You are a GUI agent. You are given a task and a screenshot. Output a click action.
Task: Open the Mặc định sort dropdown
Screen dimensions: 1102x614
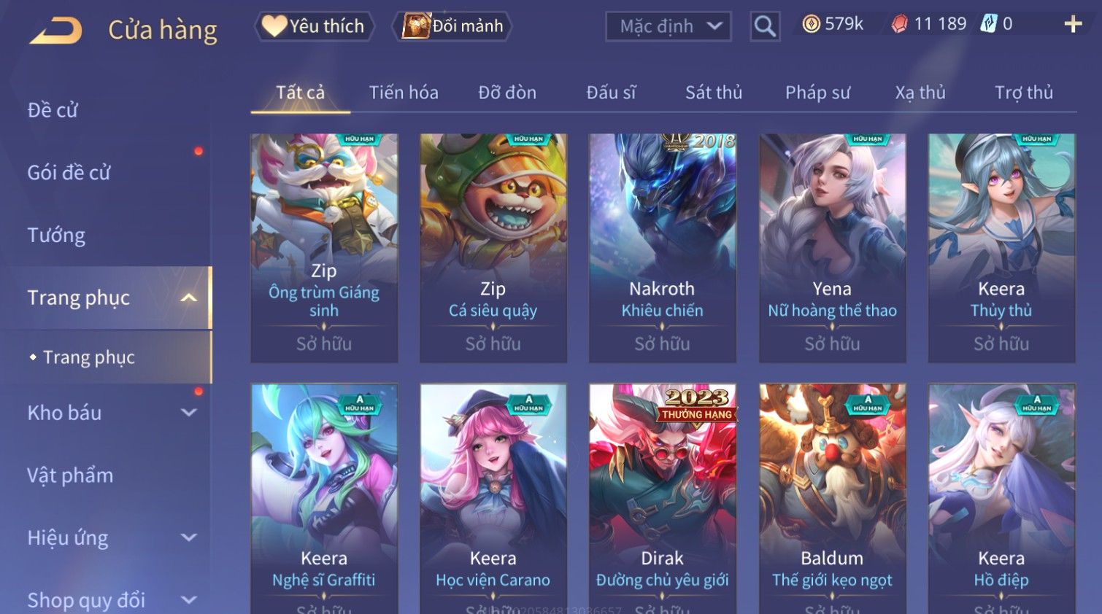(668, 27)
